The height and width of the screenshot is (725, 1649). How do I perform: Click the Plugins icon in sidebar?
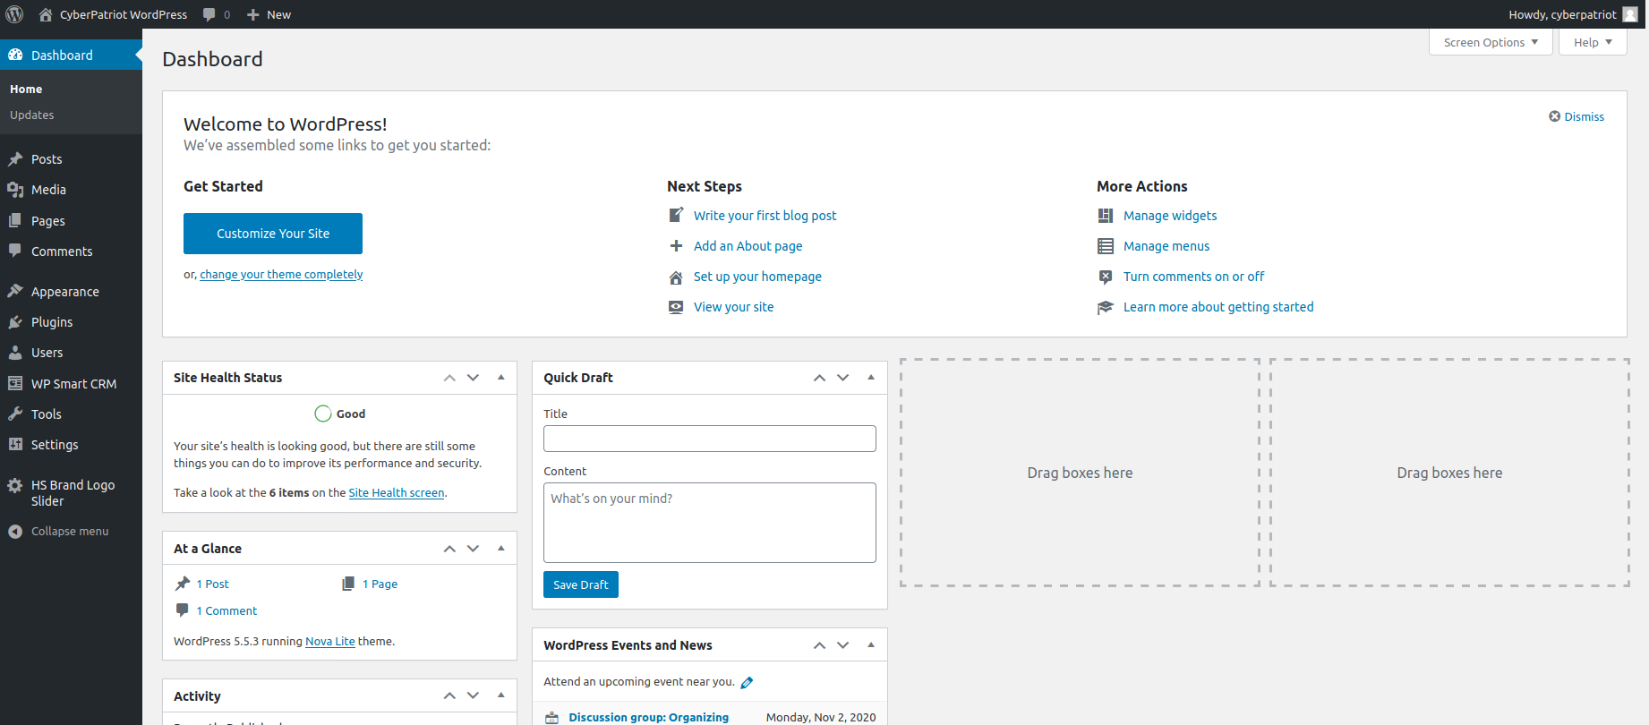[x=15, y=322]
